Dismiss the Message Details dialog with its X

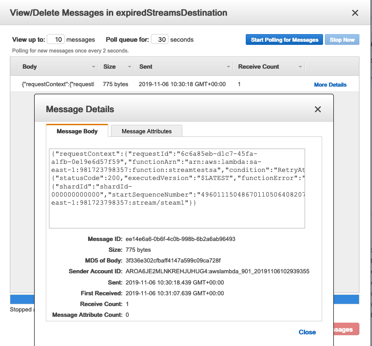pyautogui.click(x=318, y=109)
